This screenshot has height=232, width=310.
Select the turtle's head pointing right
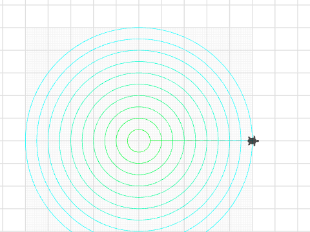(x=258, y=141)
